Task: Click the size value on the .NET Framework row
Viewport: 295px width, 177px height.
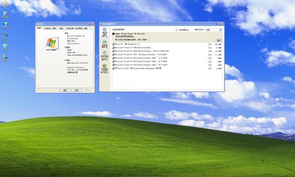Action: [x=218, y=44]
